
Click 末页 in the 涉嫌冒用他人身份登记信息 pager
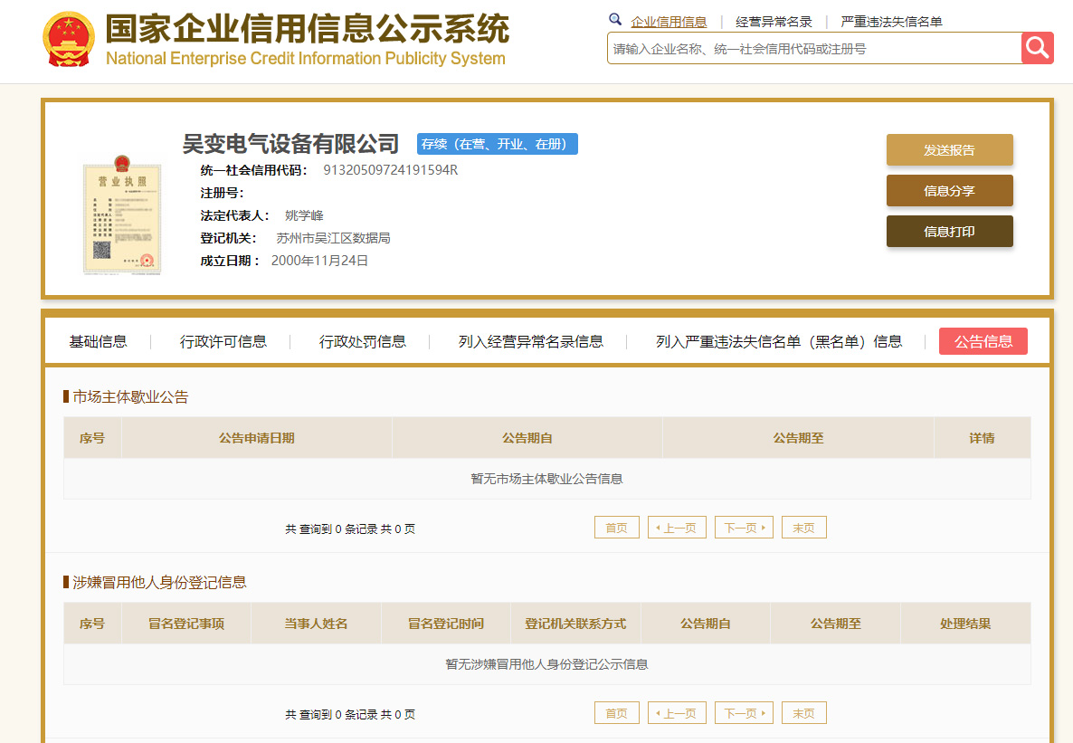click(x=803, y=713)
